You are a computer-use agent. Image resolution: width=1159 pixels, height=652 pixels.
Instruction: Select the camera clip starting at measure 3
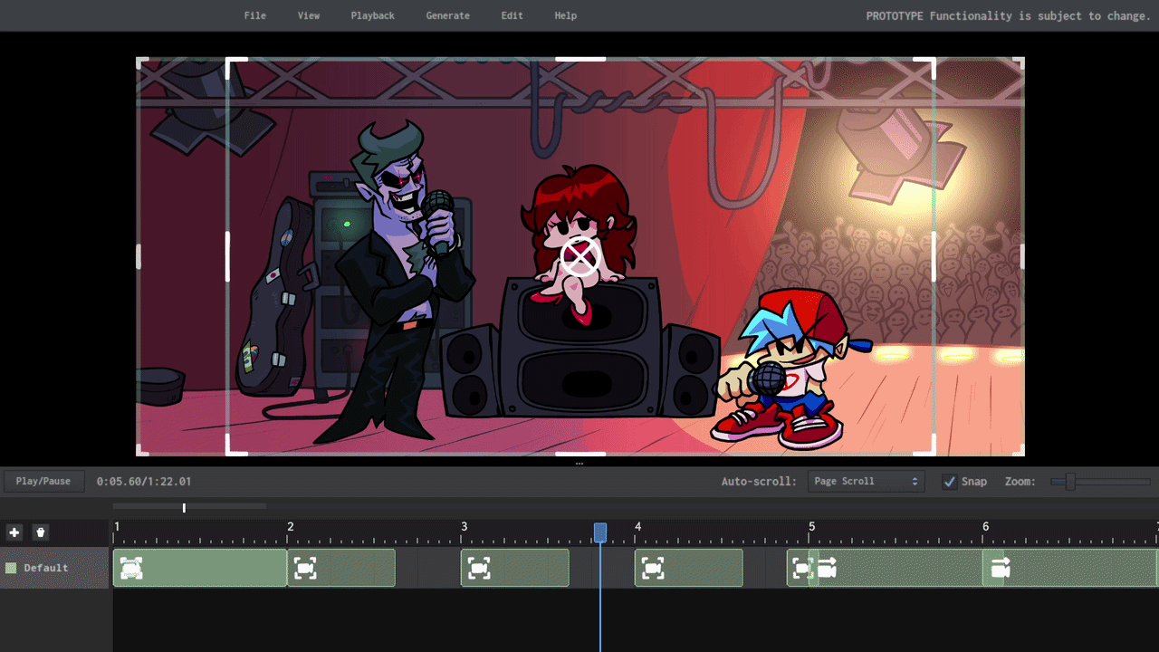514,568
